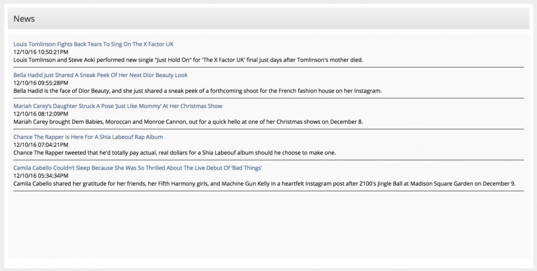Click the News panel heading
This screenshot has height=271, width=537.
[24, 19]
